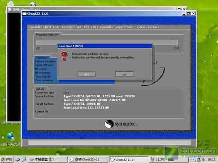This screenshot has height=163, width=218.
Task: Switch to 诺顿 Ghost32 v11 taskbar item
Action: point(89,160)
